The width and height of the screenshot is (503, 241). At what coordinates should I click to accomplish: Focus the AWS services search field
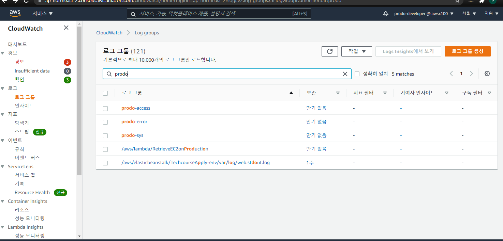[219, 14]
